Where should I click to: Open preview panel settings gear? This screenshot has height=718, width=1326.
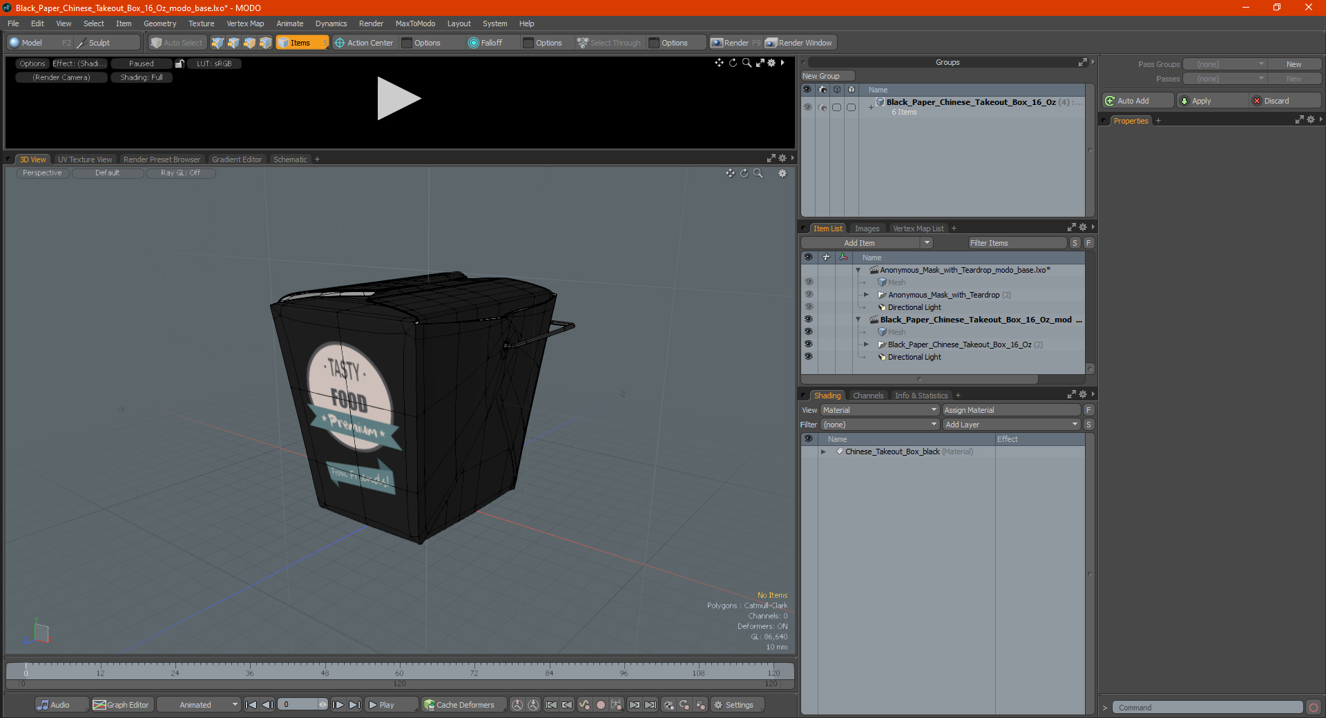coord(771,63)
